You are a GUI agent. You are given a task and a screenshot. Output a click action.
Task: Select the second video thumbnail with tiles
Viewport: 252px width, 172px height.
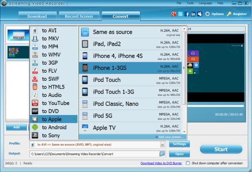(18, 52)
